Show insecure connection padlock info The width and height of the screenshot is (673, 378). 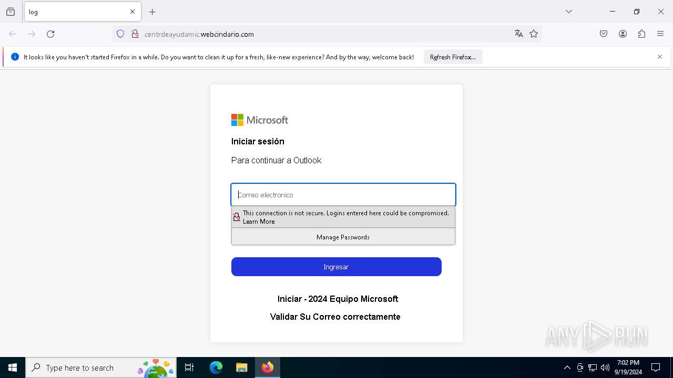pyautogui.click(x=135, y=34)
